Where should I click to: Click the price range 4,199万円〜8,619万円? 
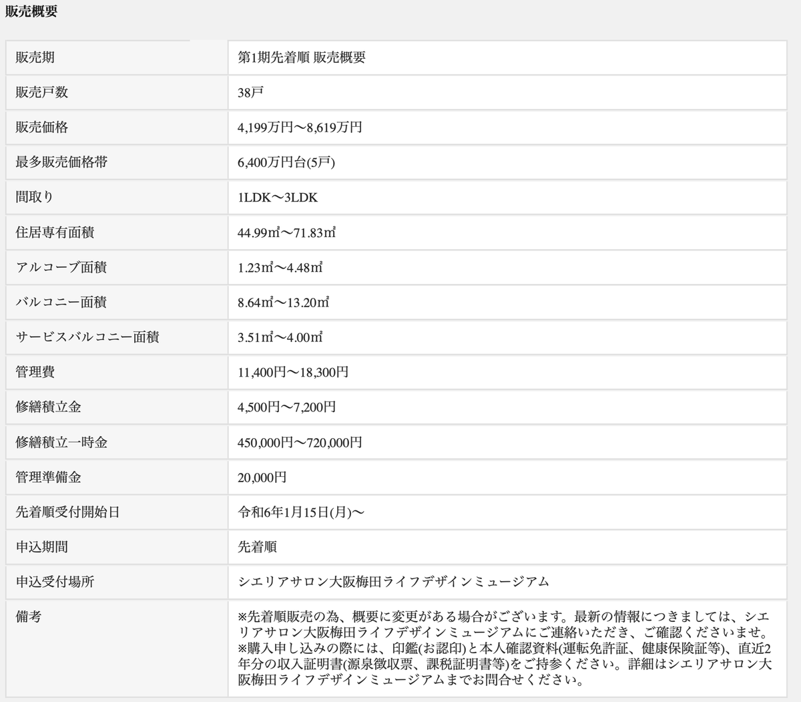click(x=300, y=127)
